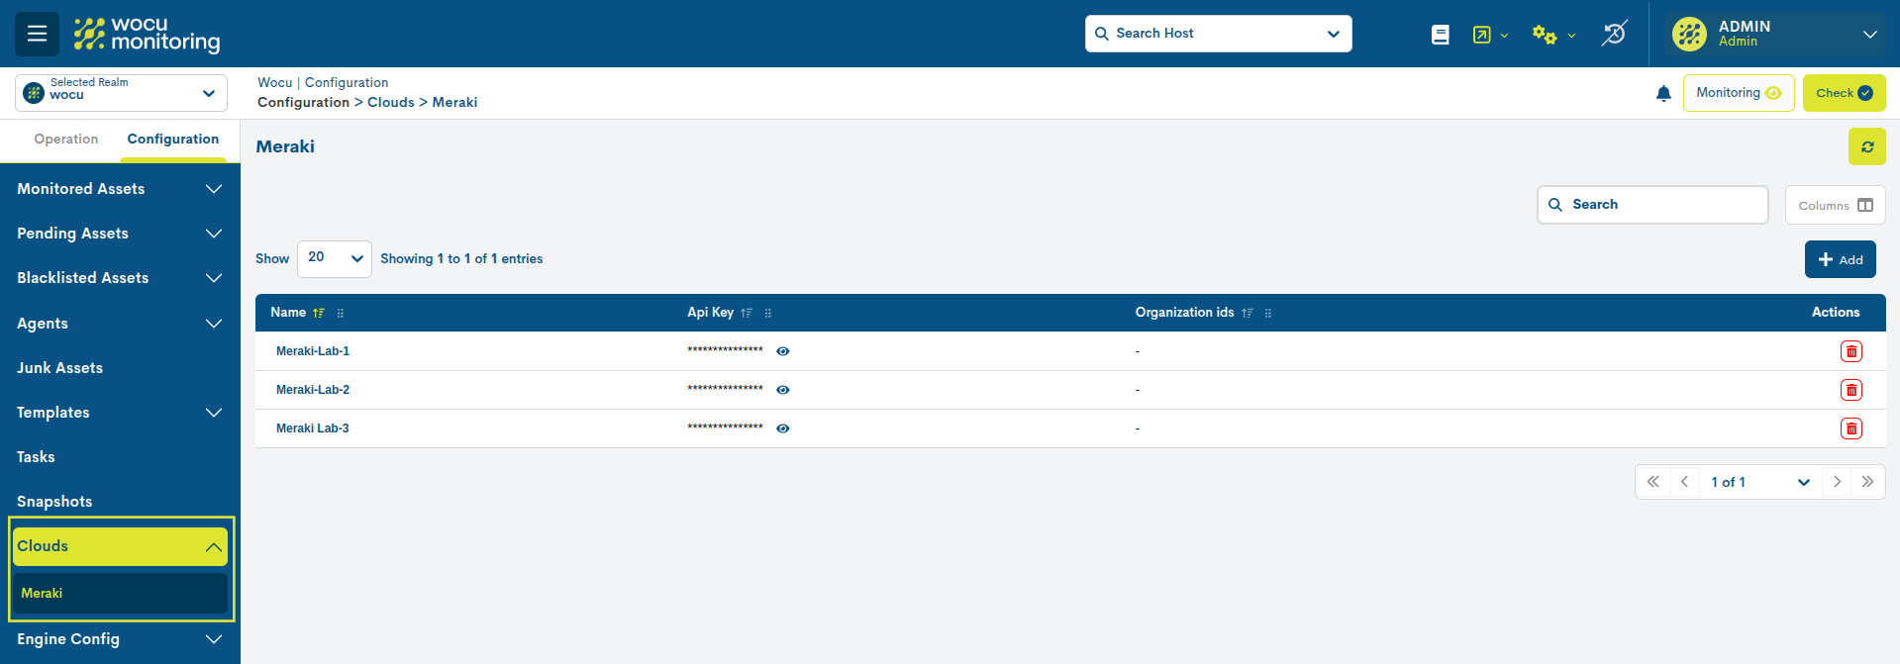The height and width of the screenshot is (664, 1900).
Task: Click the yellow refresh table button
Action: pos(1866,146)
